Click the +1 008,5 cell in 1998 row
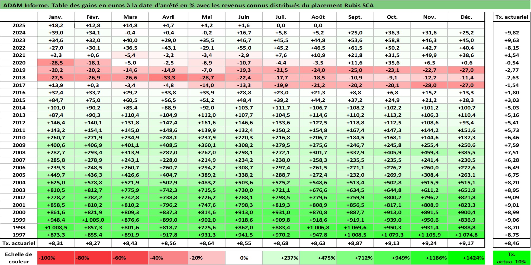This screenshot has width=531, height=265. click(x=56, y=228)
